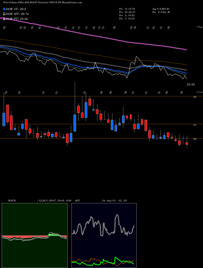The image size is (203, 268).
Task: Click the "Pre O: 19.70" value
Action: [127, 9]
